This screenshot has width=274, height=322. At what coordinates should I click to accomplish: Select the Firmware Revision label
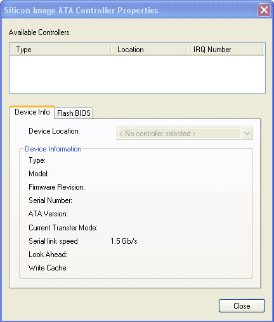coord(56,187)
